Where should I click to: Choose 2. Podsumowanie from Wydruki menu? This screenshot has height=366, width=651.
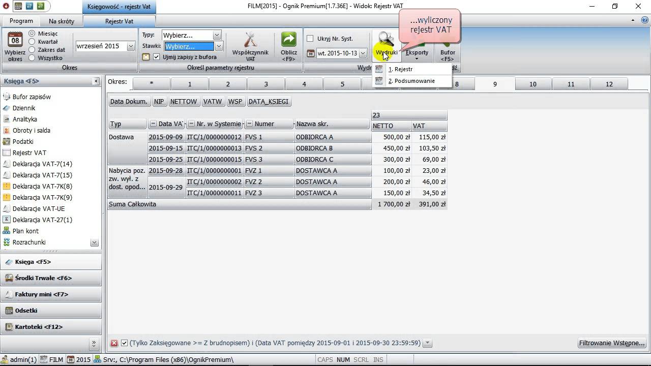(x=411, y=81)
